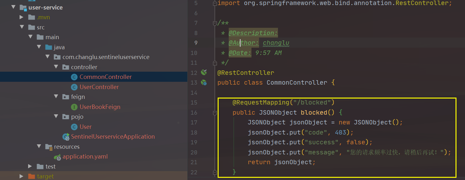Click the CommonController class icon
Viewport: 465px width, 180px height.
pos(74,77)
